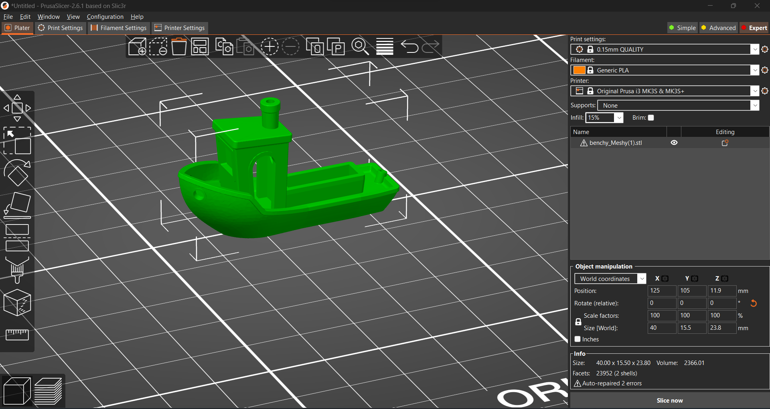Click the Filament edit gear icon
770x409 pixels.
point(765,70)
